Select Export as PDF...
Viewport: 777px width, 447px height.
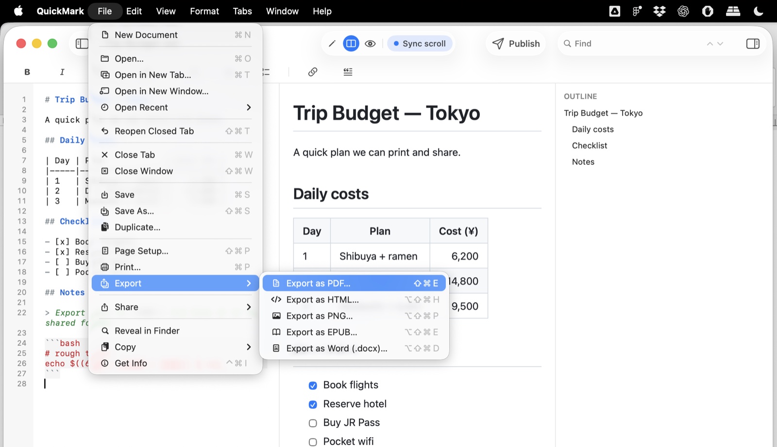(354, 283)
